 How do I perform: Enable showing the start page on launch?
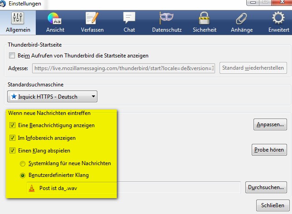pyautogui.click(x=12, y=56)
